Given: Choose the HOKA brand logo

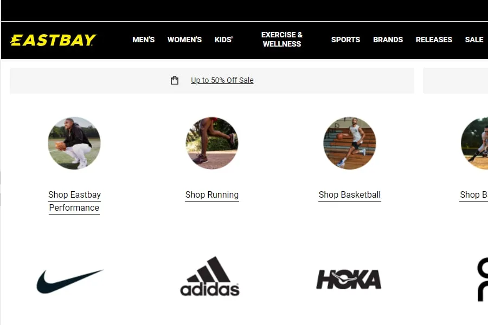Looking at the screenshot, I should coord(349,279).
